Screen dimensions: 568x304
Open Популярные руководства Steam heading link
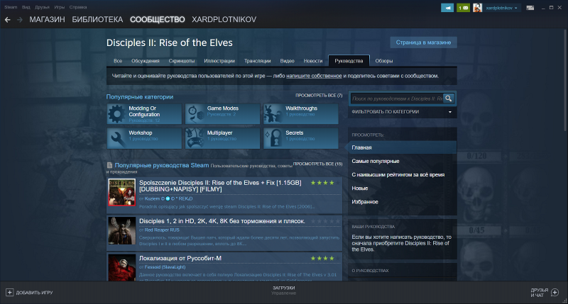[162, 165]
